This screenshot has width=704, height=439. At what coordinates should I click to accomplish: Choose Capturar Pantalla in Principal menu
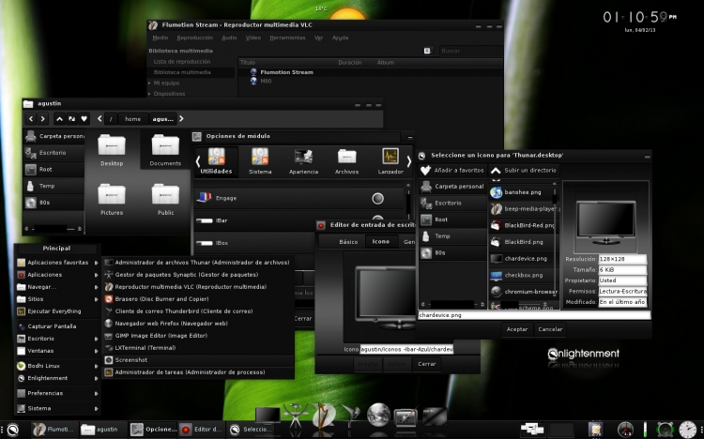(56, 326)
